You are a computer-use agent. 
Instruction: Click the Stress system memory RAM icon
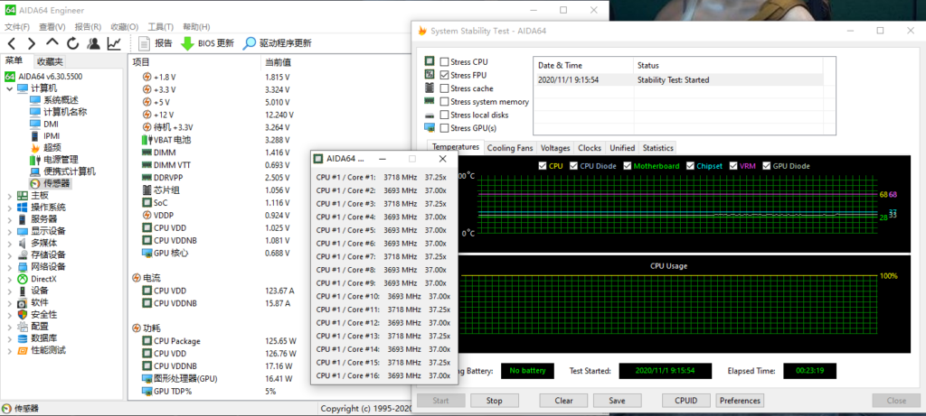(430, 101)
